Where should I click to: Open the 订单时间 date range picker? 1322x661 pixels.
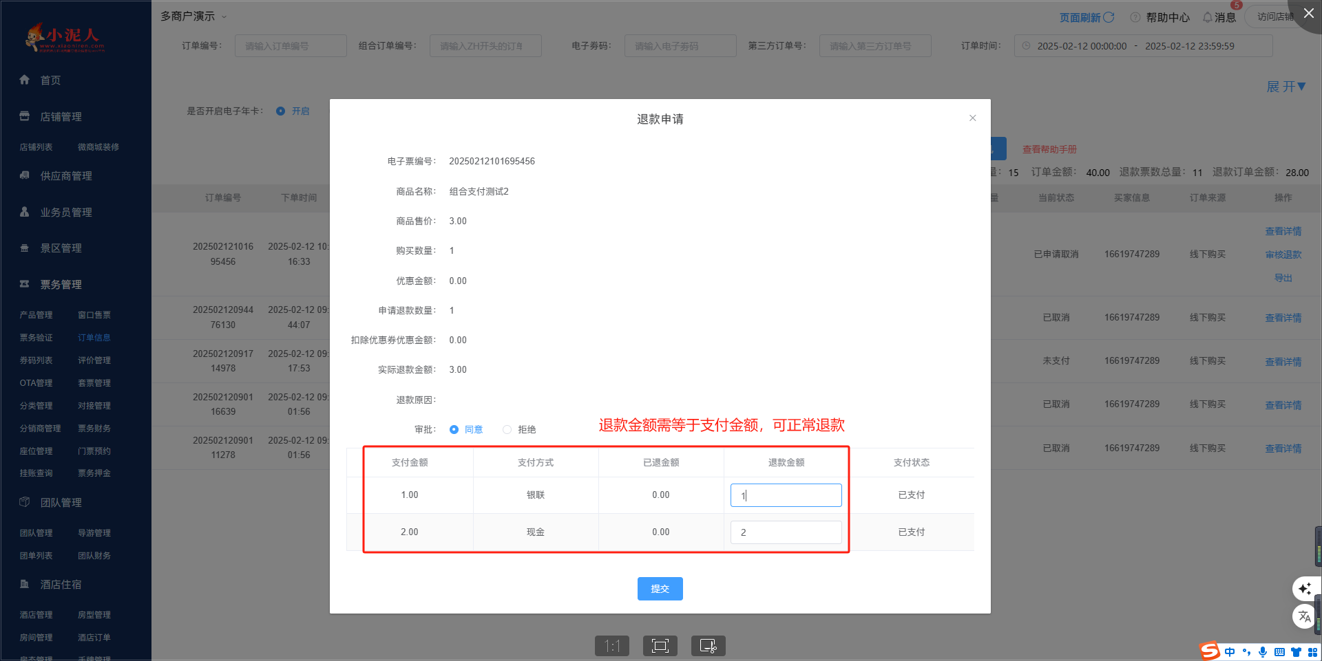1143,46
